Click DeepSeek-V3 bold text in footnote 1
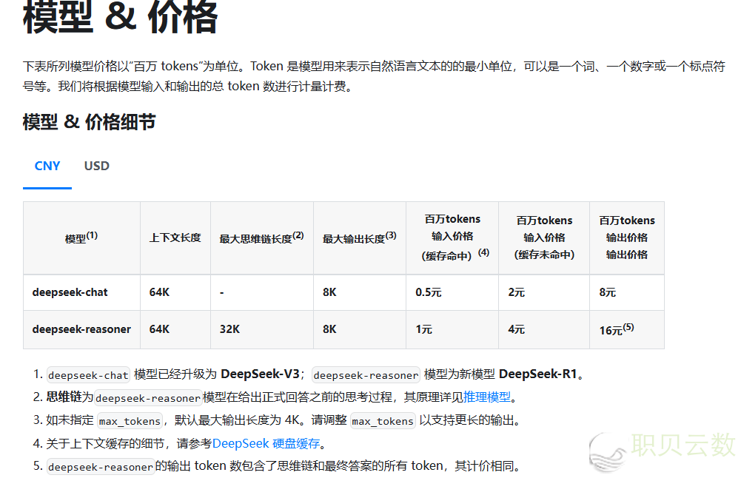 click(x=260, y=374)
